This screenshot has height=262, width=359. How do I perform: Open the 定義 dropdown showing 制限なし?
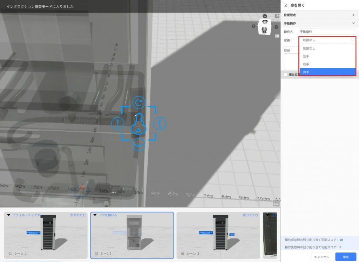327,40
